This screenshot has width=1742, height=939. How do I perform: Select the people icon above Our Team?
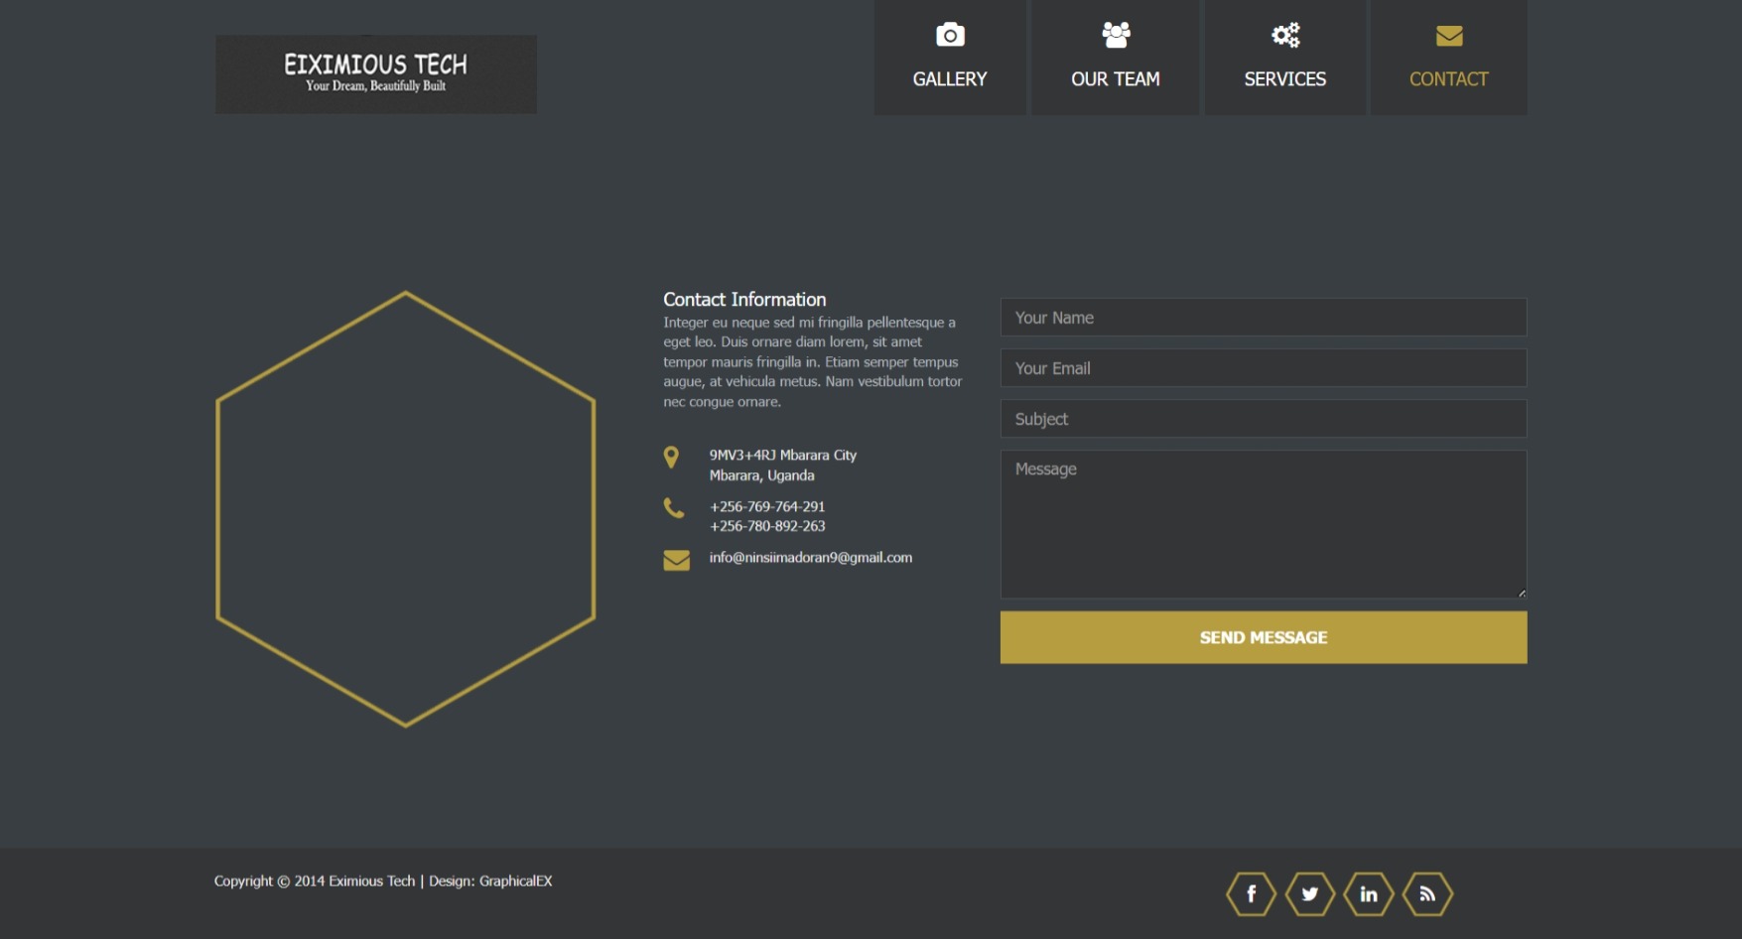(x=1115, y=34)
